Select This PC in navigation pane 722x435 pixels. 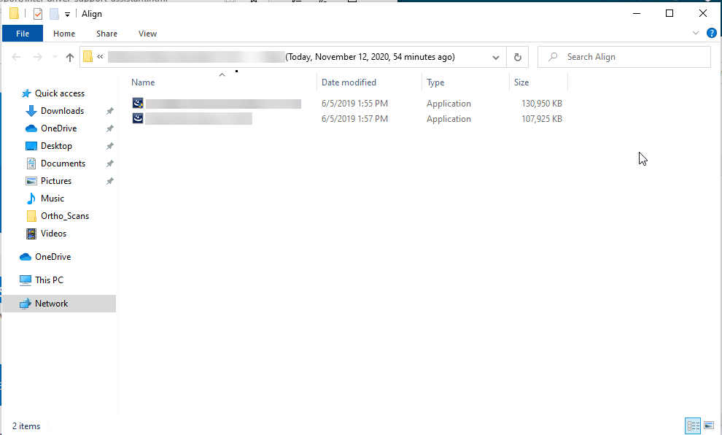coord(49,280)
